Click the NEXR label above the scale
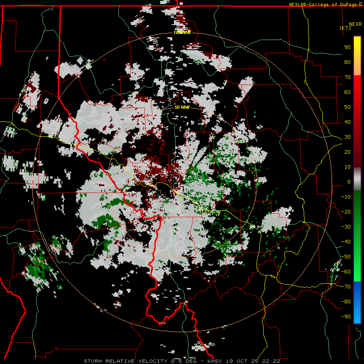 tap(356, 24)
